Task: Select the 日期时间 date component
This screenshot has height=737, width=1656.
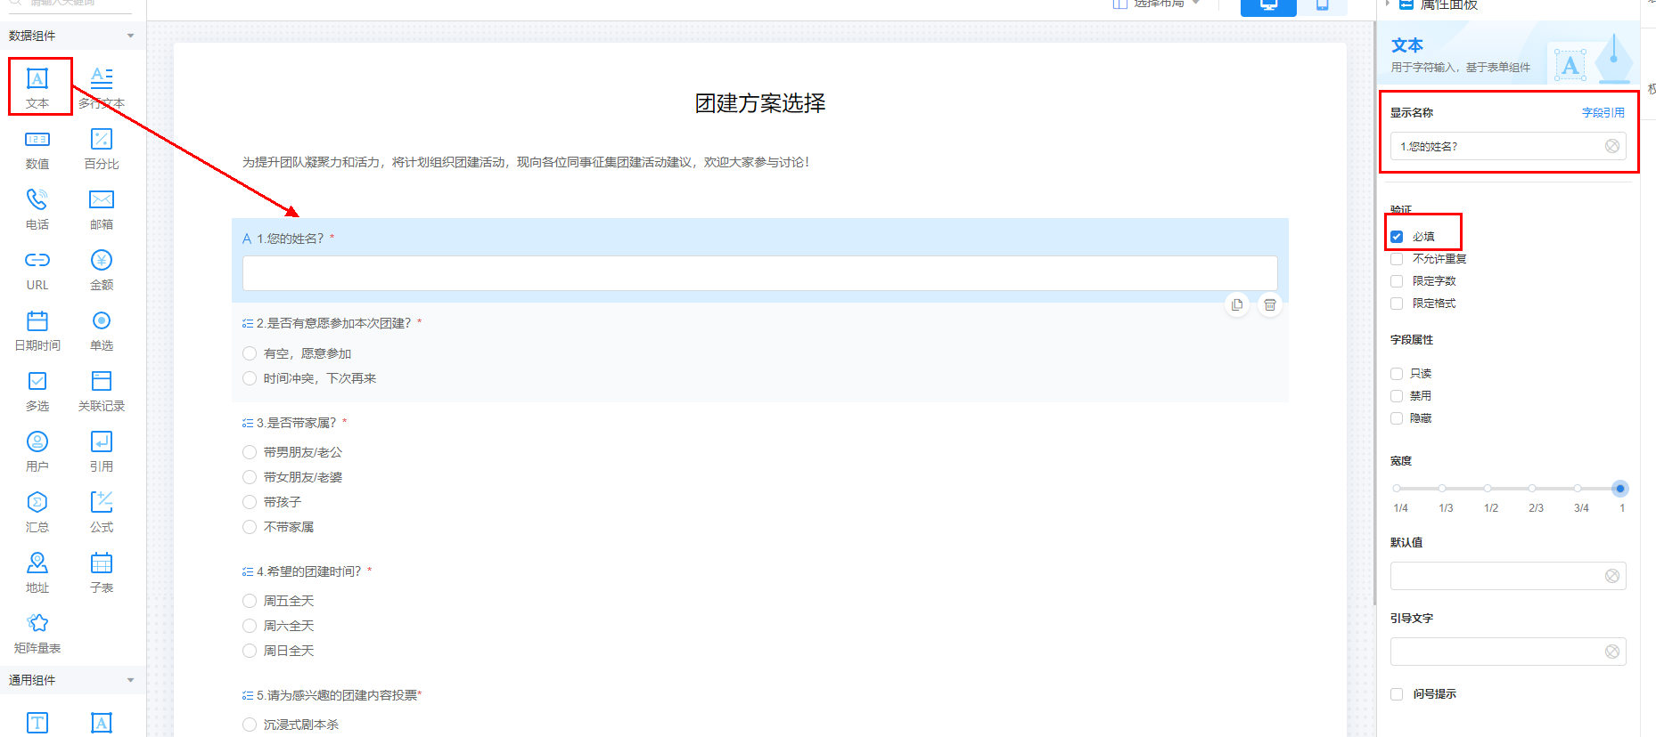Action: click(x=37, y=330)
